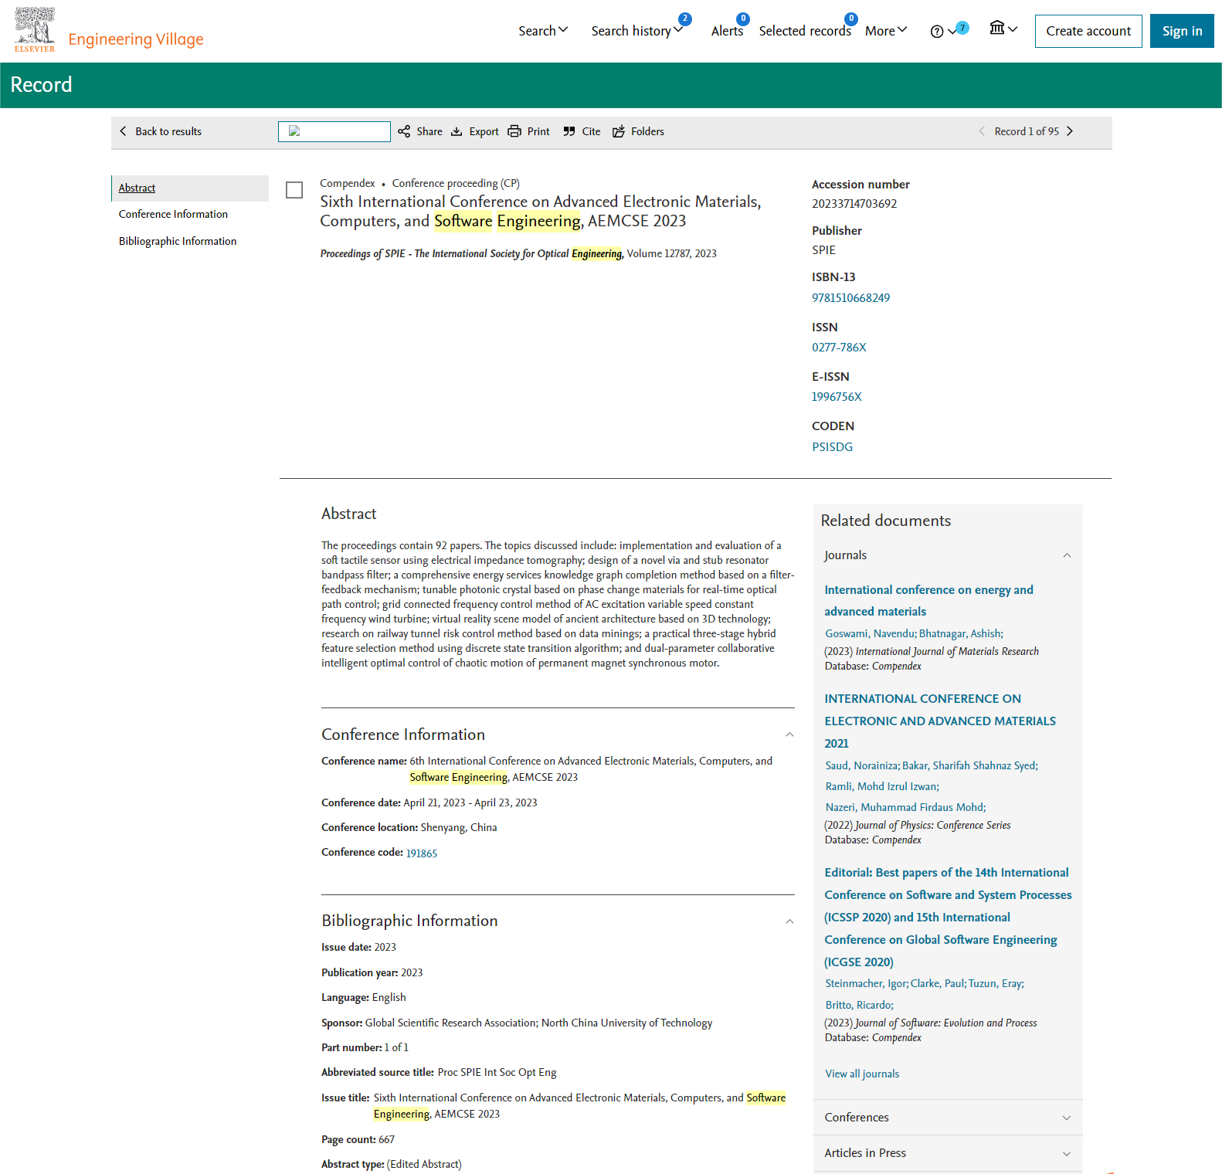Collapse the Bibliographic Information section
The width and height of the screenshot is (1222, 1174).
click(x=789, y=921)
